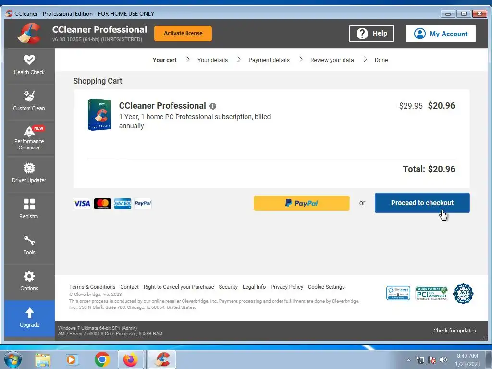Open the Legal Info link
This screenshot has width=492, height=369.
[254, 287]
